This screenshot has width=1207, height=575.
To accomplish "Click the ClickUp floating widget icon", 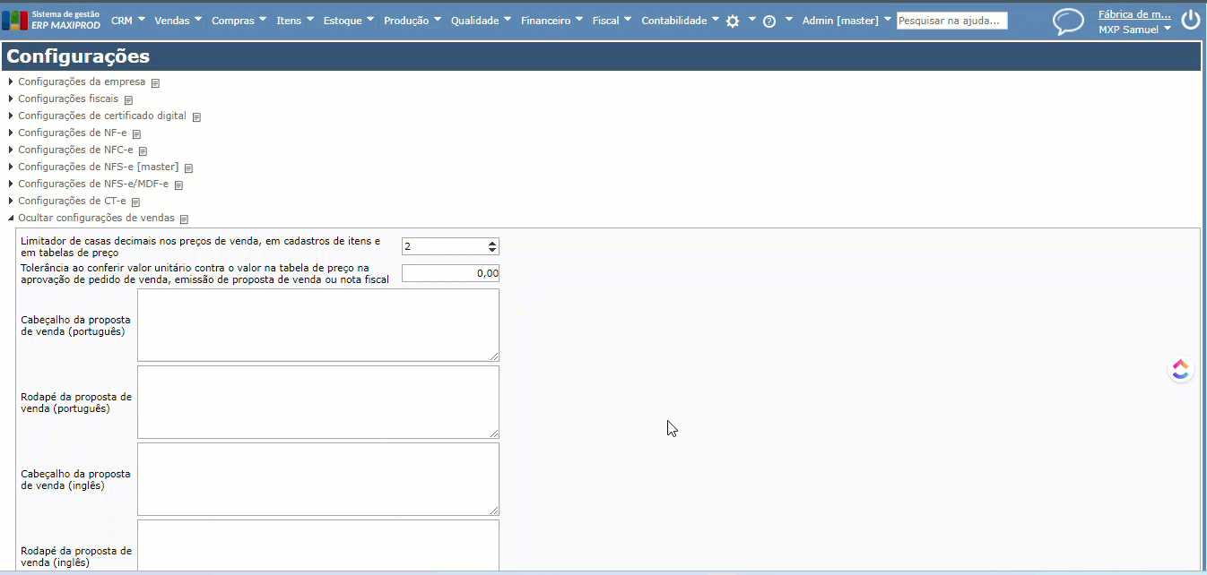I will coord(1181,370).
